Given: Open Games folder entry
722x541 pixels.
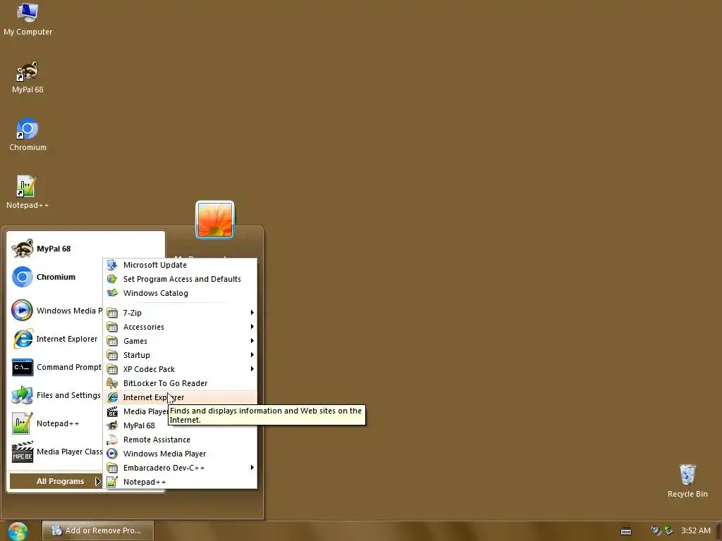Looking at the screenshot, I should pos(180,341).
